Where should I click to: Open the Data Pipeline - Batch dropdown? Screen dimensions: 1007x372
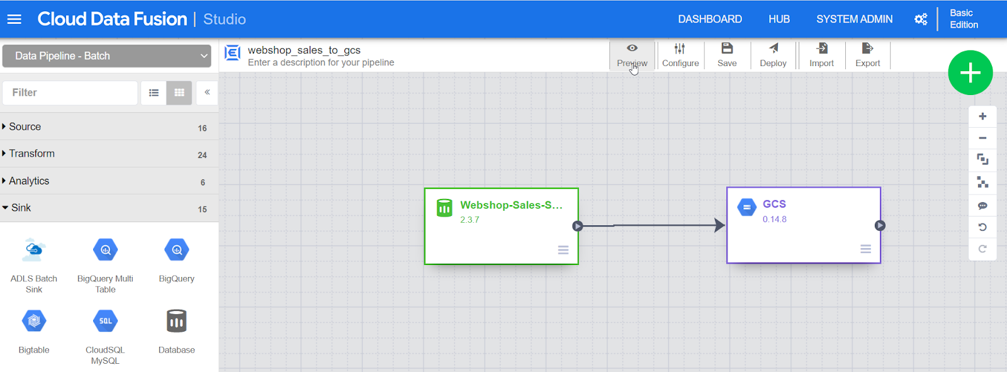(x=107, y=56)
